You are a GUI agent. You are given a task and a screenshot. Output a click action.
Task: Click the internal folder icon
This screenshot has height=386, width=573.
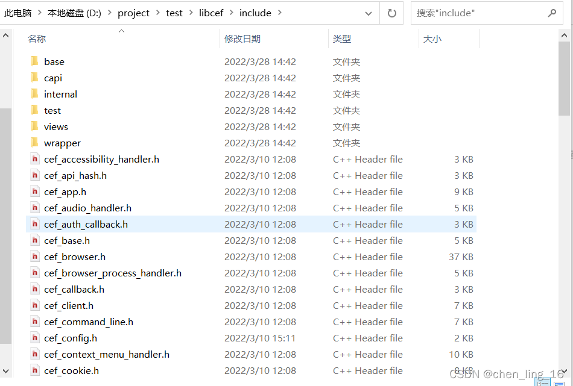click(34, 94)
